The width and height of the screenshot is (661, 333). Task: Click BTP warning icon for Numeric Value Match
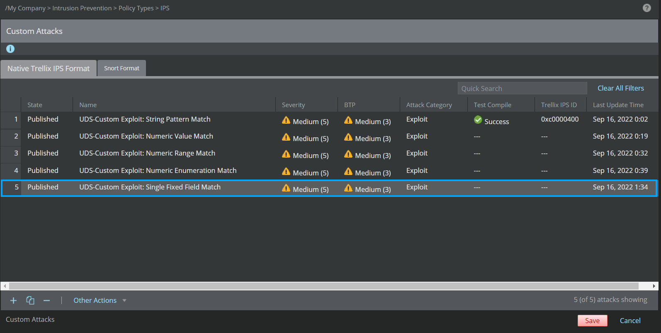tap(348, 137)
